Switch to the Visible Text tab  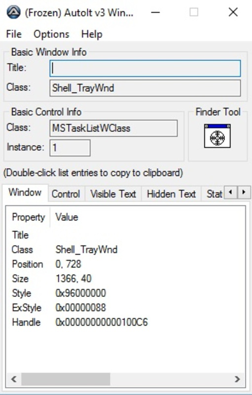(113, 194)
